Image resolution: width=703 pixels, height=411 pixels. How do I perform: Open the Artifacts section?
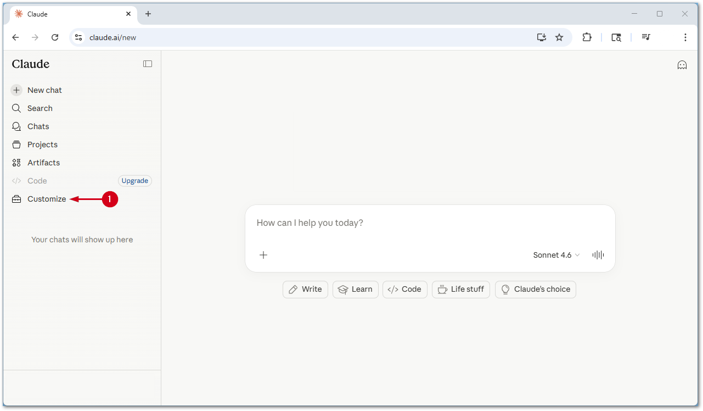click(43, 163)
